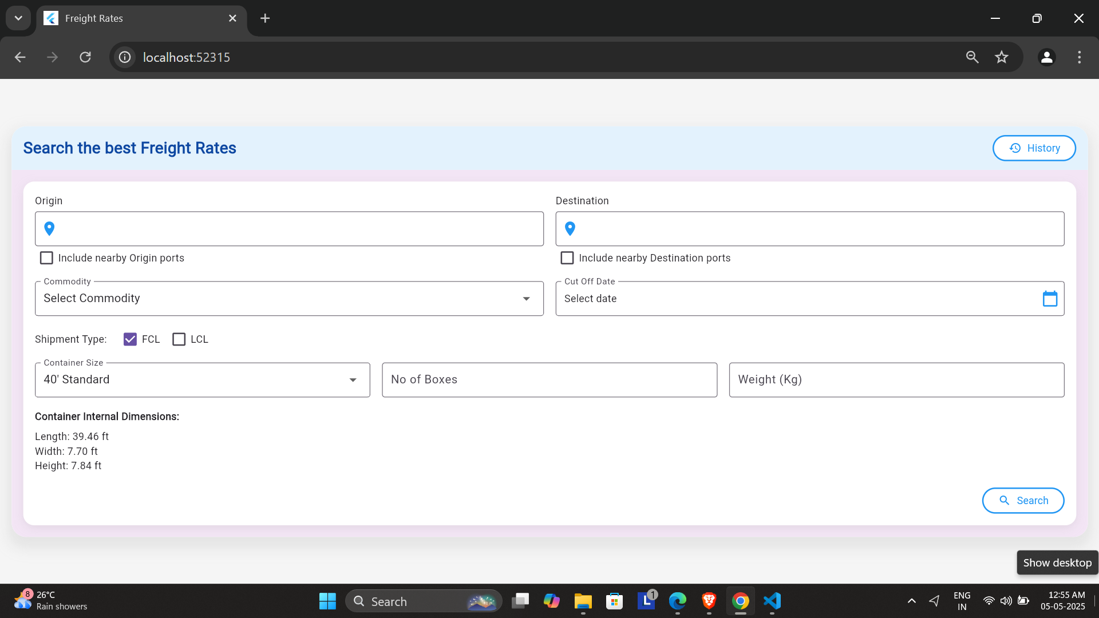1099x618 pixels.
Task: Open the Chrome three-dot menu
Action: 1079,57
